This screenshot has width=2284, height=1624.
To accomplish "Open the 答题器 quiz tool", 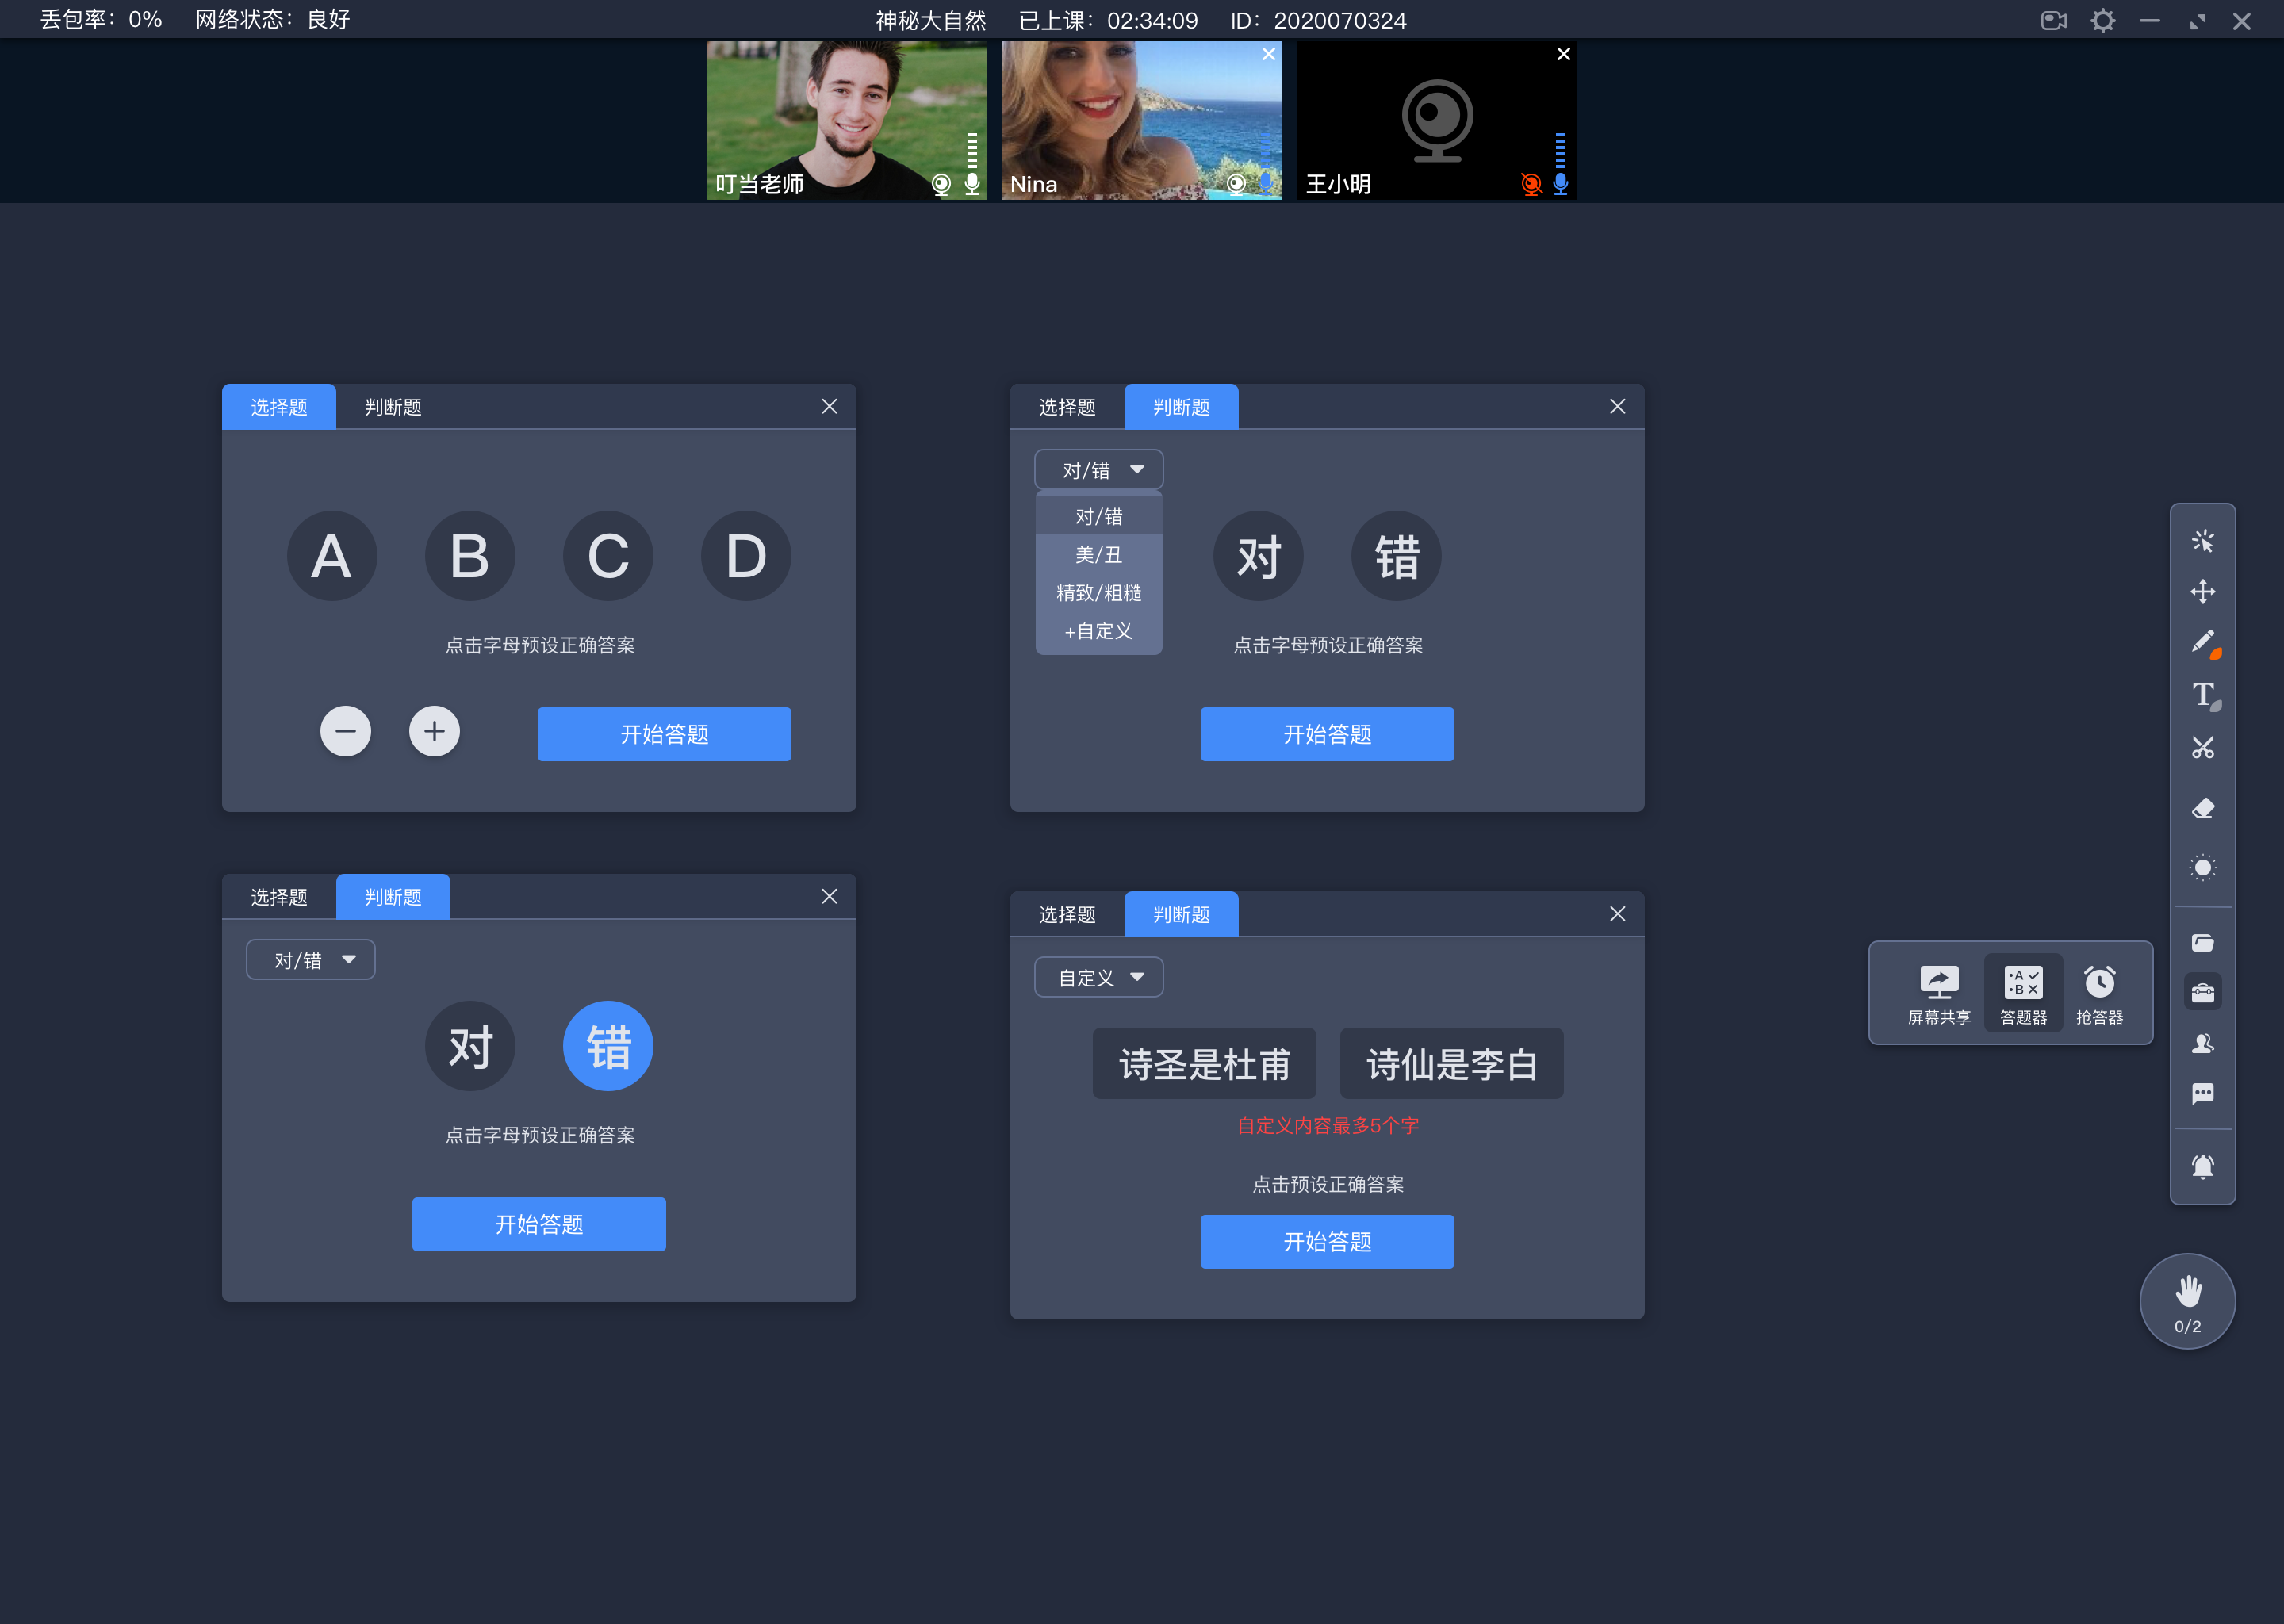I will (x=2021, y=988).
